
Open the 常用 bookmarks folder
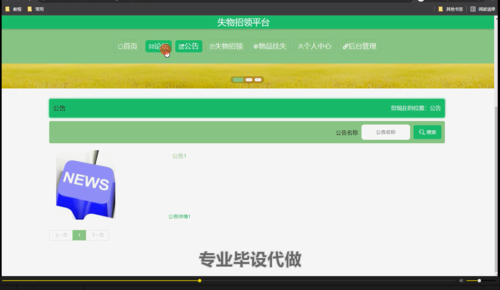[x=36, y=9]
